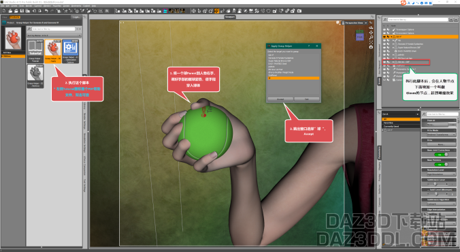
Task: Click the Scene pane filter text field
Action: [418, 20]
